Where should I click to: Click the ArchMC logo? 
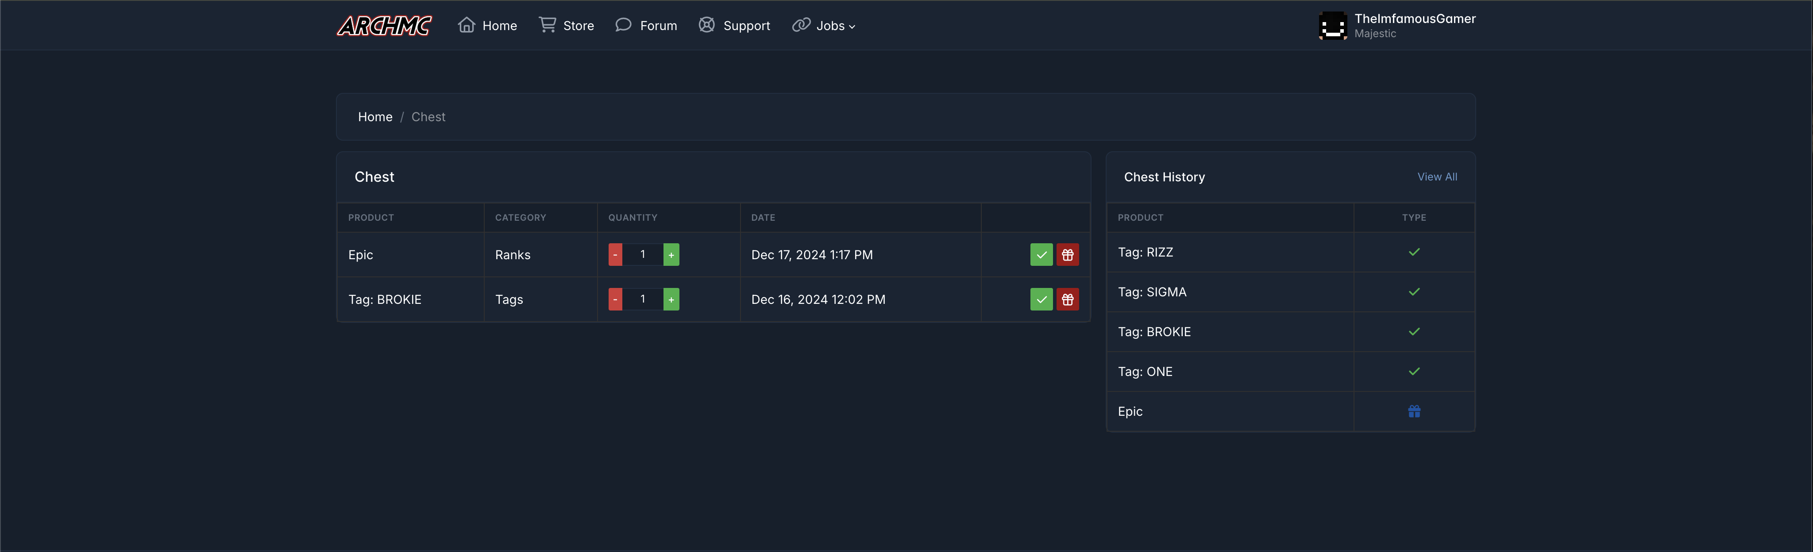pyautogui.click(x=384, y=25)
